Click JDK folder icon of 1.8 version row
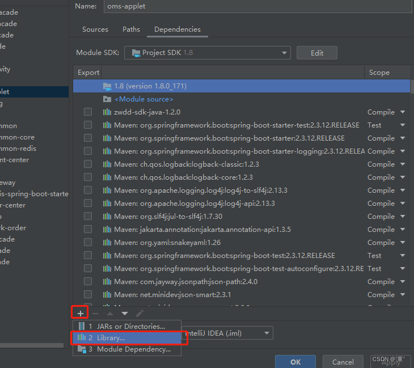 pos(107,86)
